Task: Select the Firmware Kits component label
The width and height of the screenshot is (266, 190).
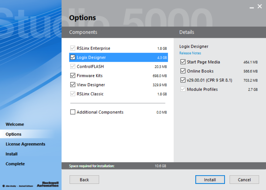Action: pos(90,76)
